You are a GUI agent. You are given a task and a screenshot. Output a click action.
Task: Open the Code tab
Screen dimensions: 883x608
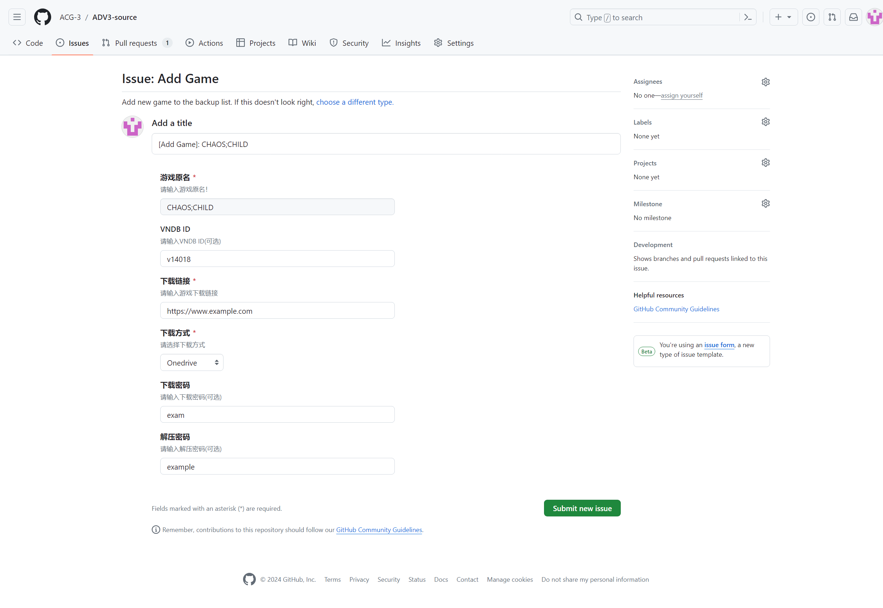[x=28, y=43]
